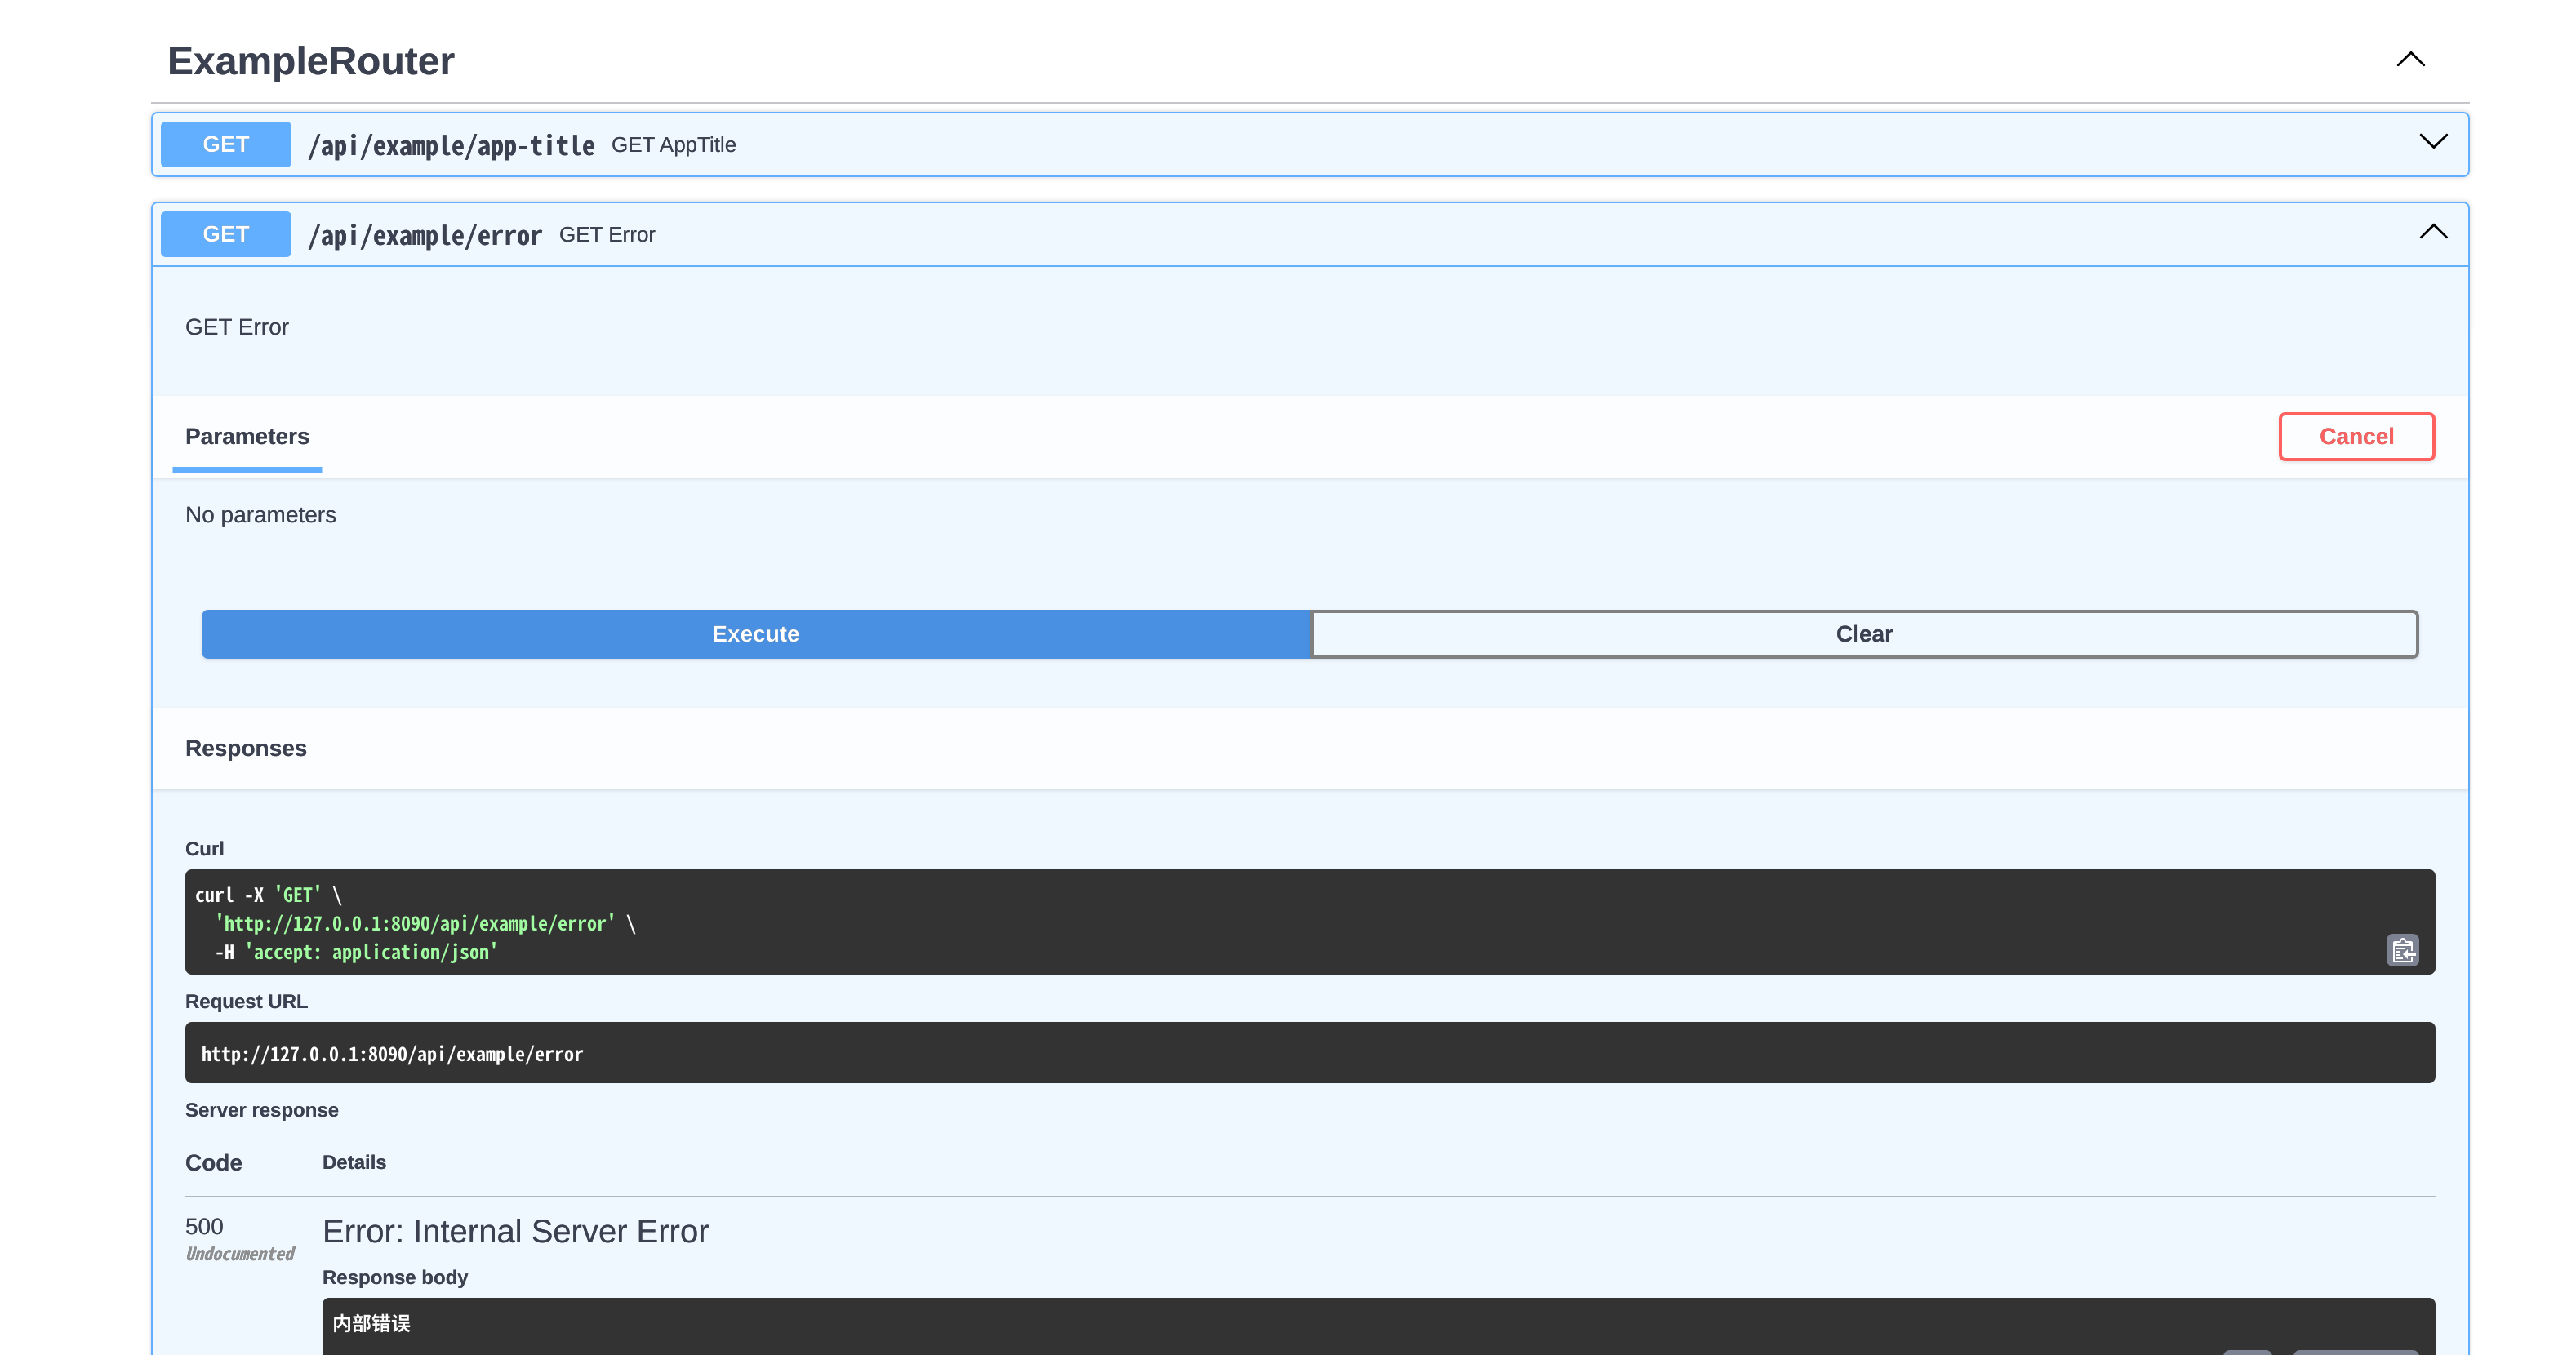Click the '内部错误' response body text
Image resolution: width=2576 pixels, height=1355 pixels.
(x=372, y=1324)
